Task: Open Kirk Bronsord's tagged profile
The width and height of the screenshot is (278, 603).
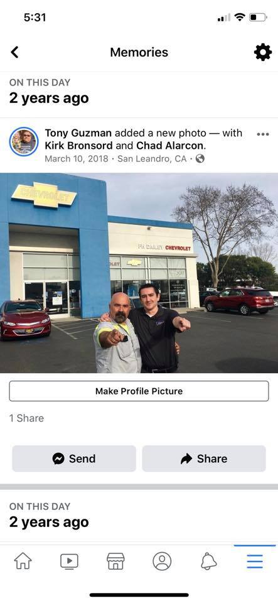Action: (x=78, y=146)
